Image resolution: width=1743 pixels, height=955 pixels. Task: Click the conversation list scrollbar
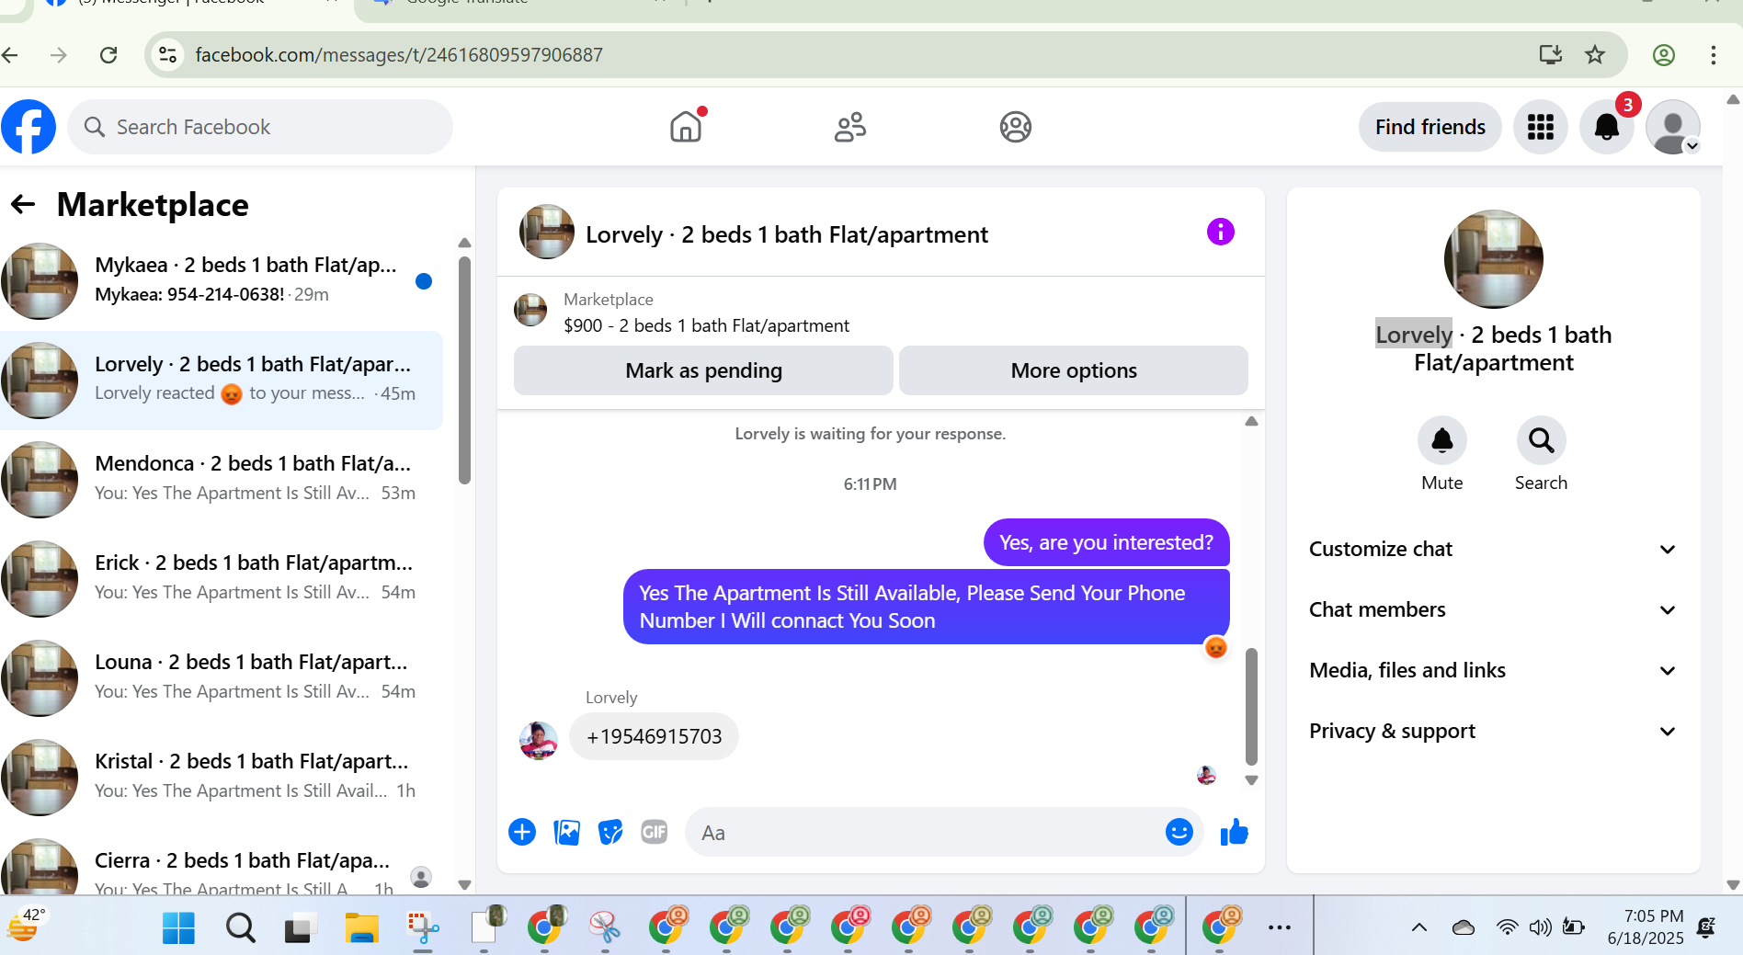464,369
